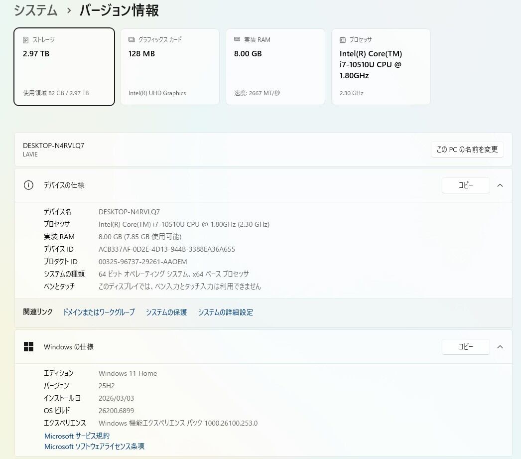Go back to システム via breadcrumb
This screenshot has width=521, height=459.
tap(35, 10)
